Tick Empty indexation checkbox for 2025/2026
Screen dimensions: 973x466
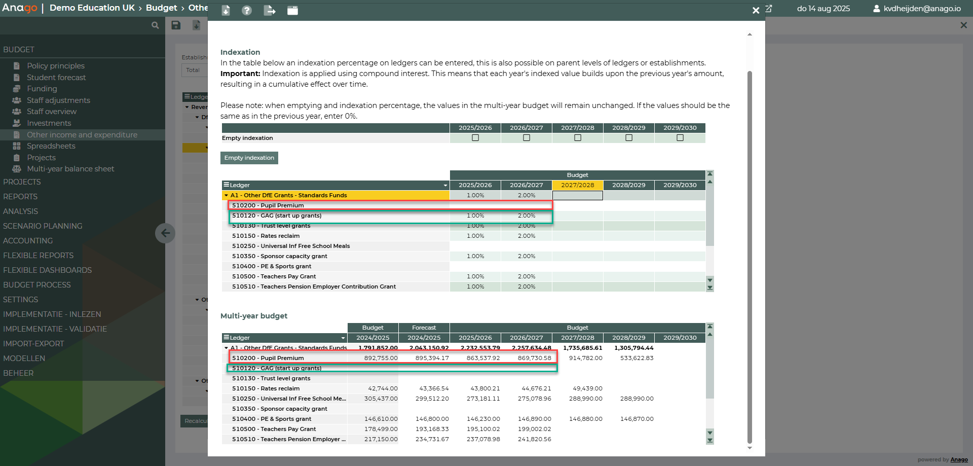pyautogui.click(x=475, y=138)
